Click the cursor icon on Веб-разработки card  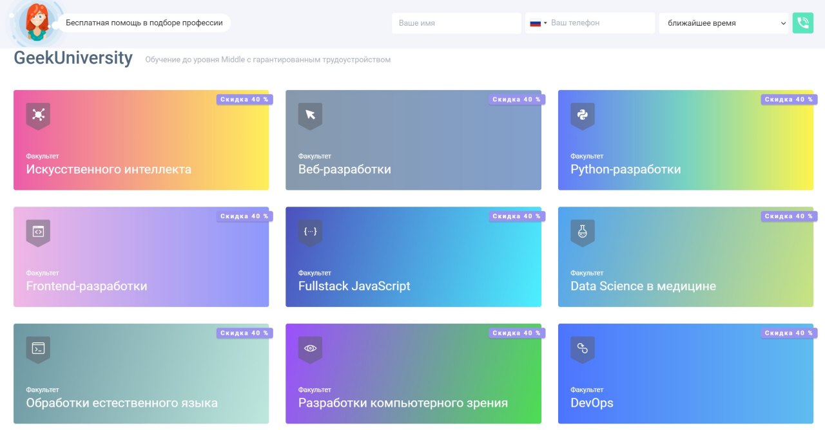tap(310, 115)
